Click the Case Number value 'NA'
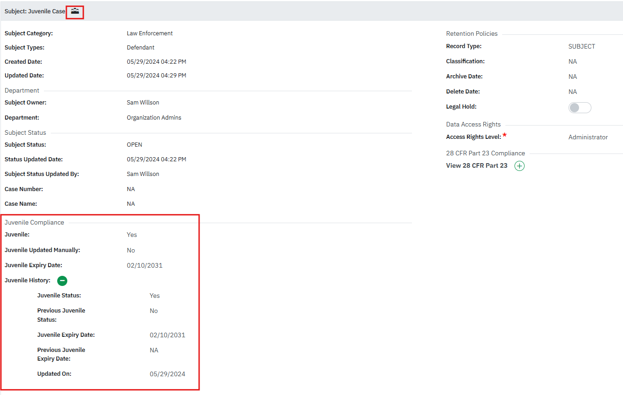Image resolution: width=623 pixels, height=395 pixels. point(131,189)
